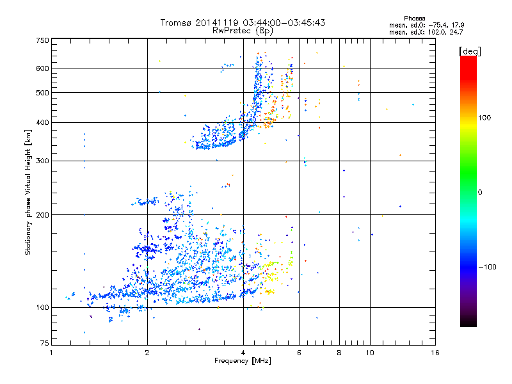
Task: Click the '[deg]' colorbar unit label
Action: (x=470, y=51)
